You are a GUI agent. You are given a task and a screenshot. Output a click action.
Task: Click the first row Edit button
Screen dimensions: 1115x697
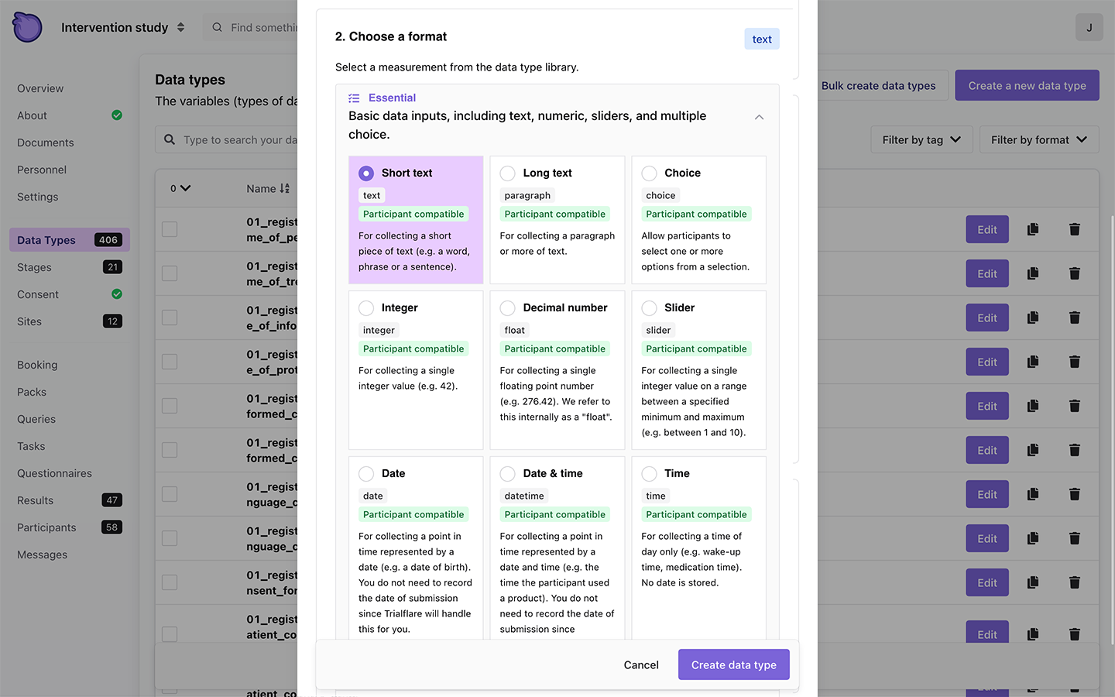987,229
